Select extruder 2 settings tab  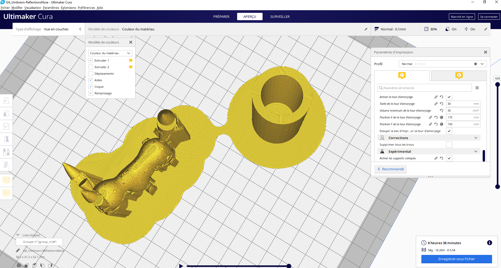[x=459, y=75]
